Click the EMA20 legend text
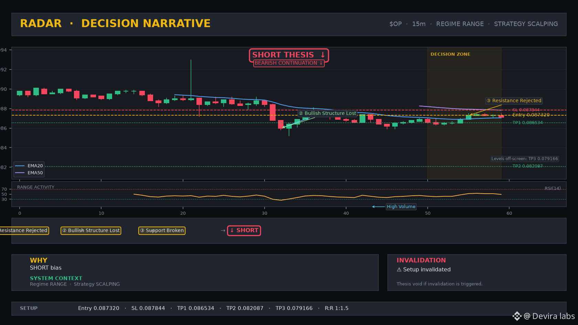Image resolution: width=578 pixels, height=325 pixels. click(35, 166)
